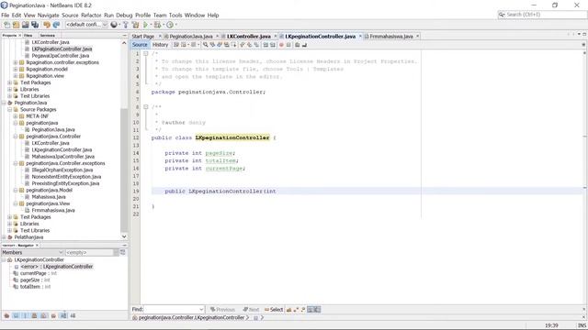Switch to the Services panel tab
The image size is (588, 330).
[x=48, y=35]
